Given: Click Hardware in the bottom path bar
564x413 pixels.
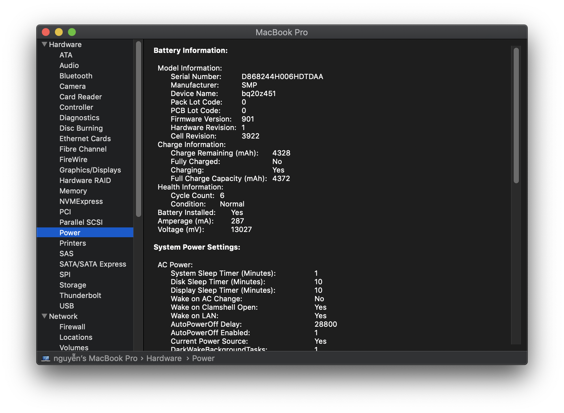Looking at the screenshot, I should pyautogui.click(x=164, y=358).
